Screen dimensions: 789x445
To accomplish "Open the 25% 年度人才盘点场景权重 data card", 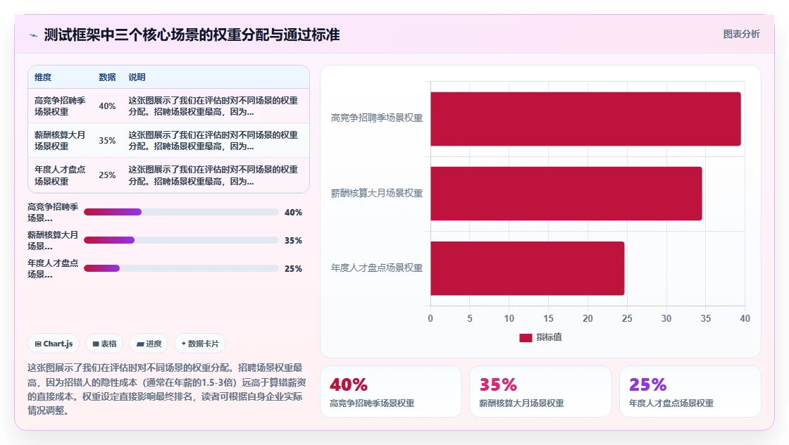I will (x=690, y=391).
